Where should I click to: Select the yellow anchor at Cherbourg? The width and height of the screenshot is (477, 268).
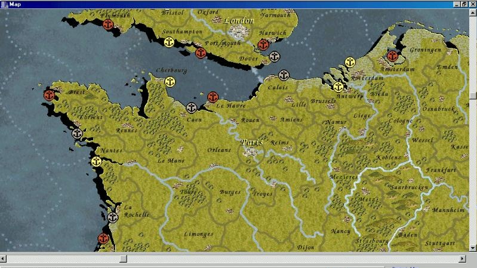click(170, 81)
